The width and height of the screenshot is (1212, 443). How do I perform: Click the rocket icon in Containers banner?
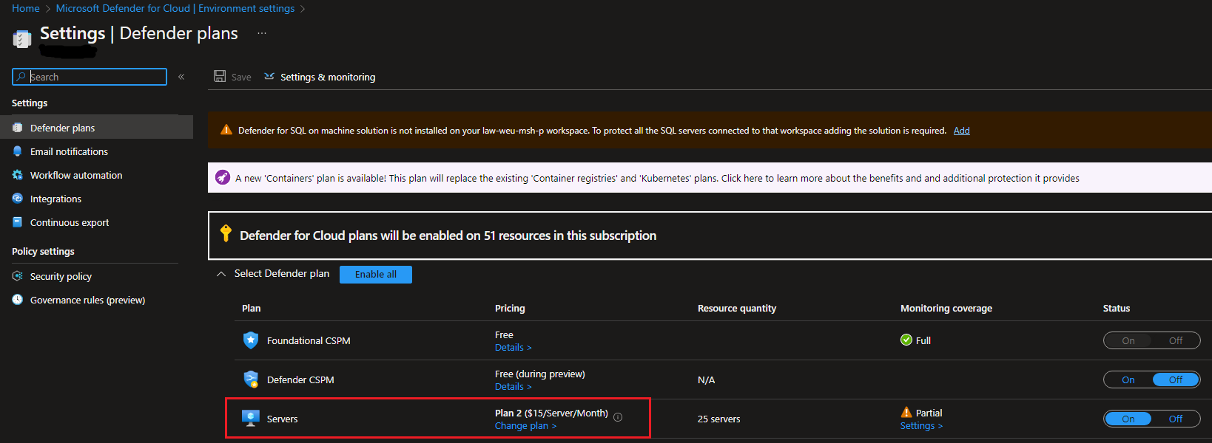[x=223, y=178]
